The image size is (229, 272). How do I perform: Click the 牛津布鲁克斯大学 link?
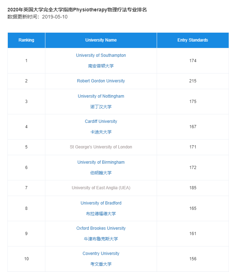[x=101, y=239]
